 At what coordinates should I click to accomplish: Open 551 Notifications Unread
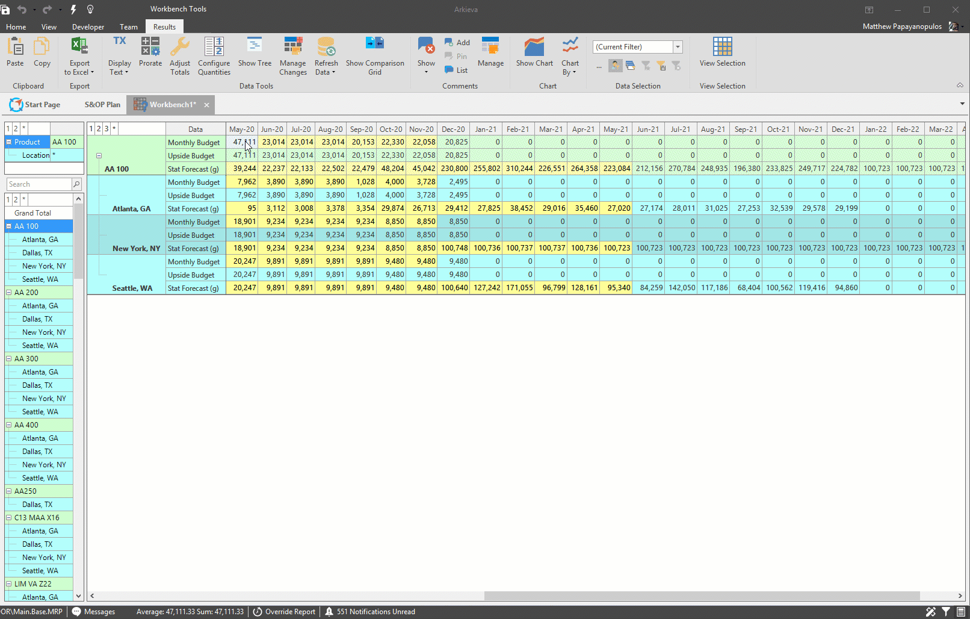pyautogui.click(x=370, y=612)
